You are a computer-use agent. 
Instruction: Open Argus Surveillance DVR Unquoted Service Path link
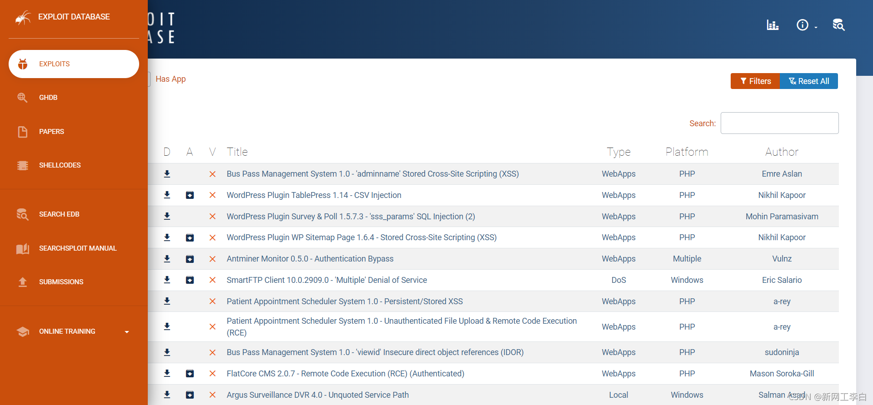(318, 395)
